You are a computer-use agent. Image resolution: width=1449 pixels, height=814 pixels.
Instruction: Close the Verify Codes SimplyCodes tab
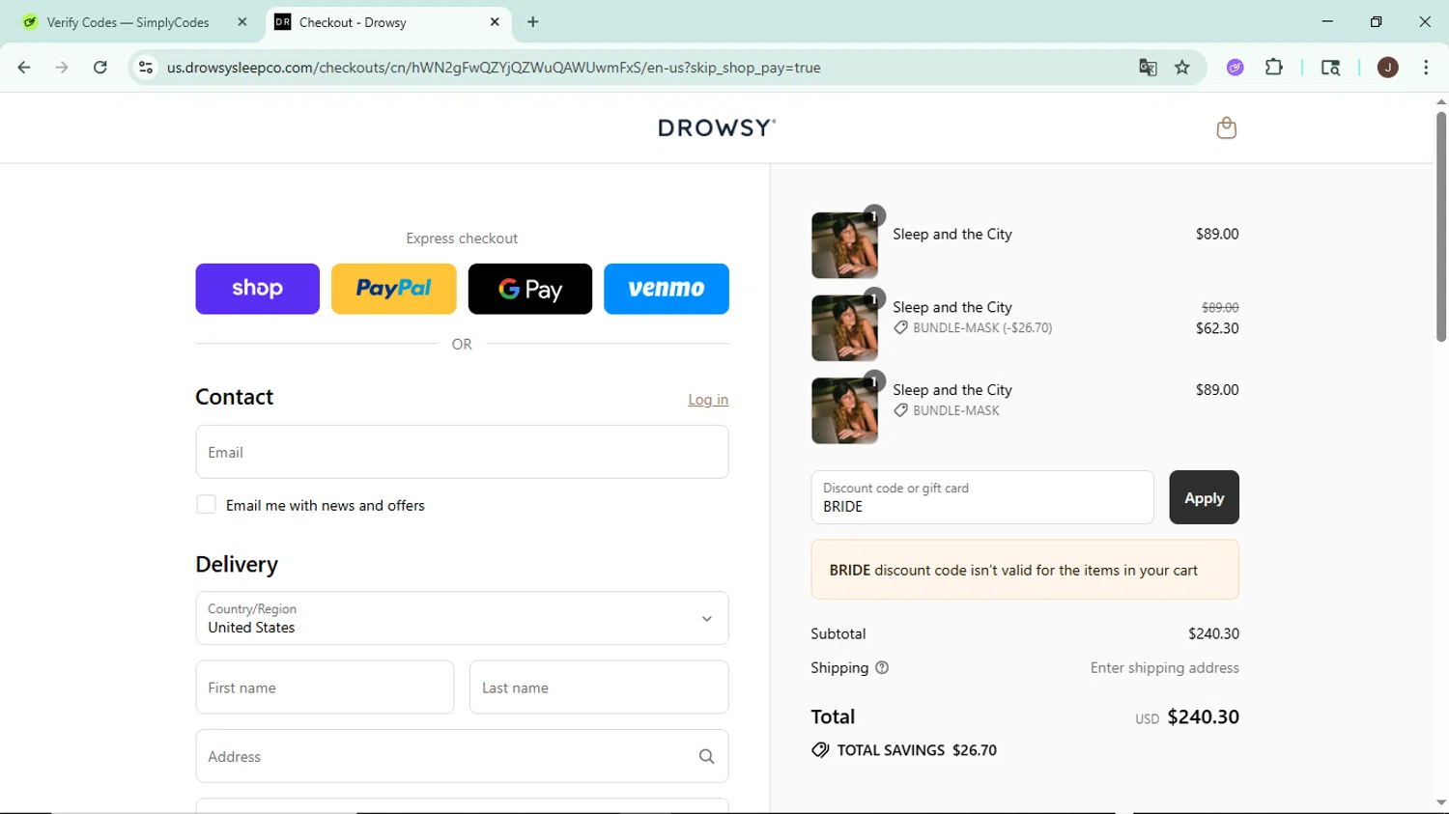point(242,22)
